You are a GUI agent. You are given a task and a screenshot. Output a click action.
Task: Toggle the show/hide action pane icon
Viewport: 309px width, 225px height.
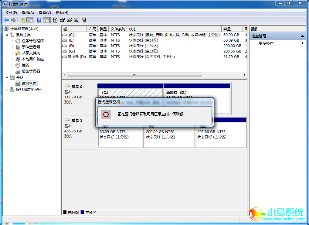[46, 20]
